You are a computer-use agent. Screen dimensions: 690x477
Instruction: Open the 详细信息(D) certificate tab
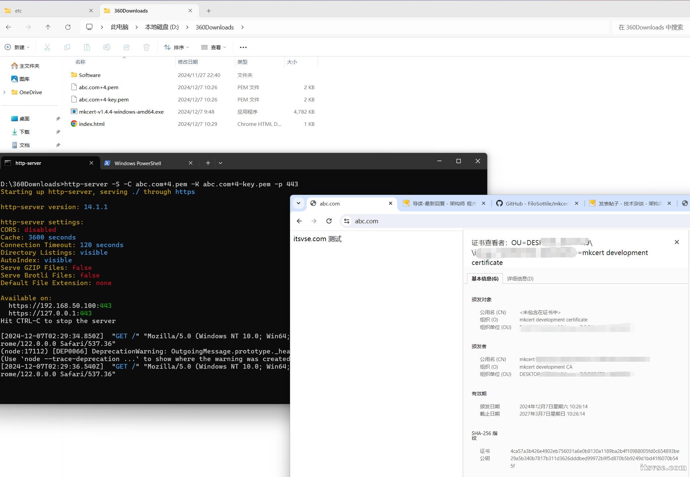(x=520, y=278)
